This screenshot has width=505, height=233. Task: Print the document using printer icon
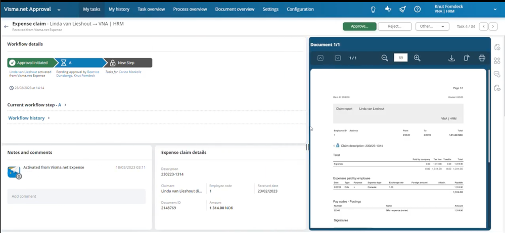point(482,58)
